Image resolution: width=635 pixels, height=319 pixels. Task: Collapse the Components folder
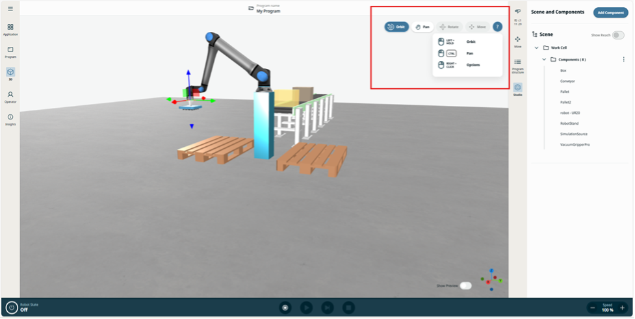click(x=545, y=59)
